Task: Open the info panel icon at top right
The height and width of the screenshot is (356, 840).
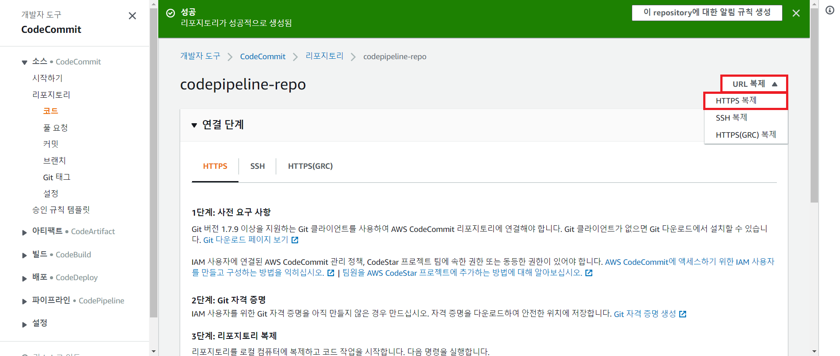Action: pos(830,10)
